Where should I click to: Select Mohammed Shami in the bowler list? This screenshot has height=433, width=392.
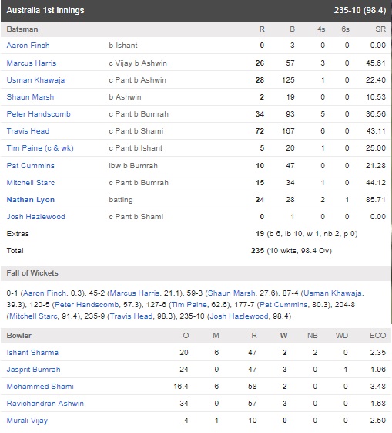tap(40, 387)
